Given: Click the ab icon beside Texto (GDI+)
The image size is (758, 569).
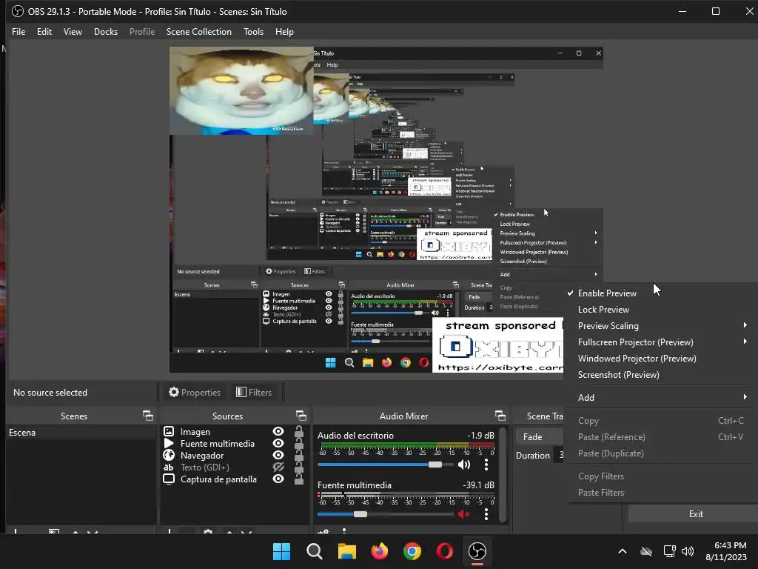Looking at the screenshot, I should tap(168, 467).
